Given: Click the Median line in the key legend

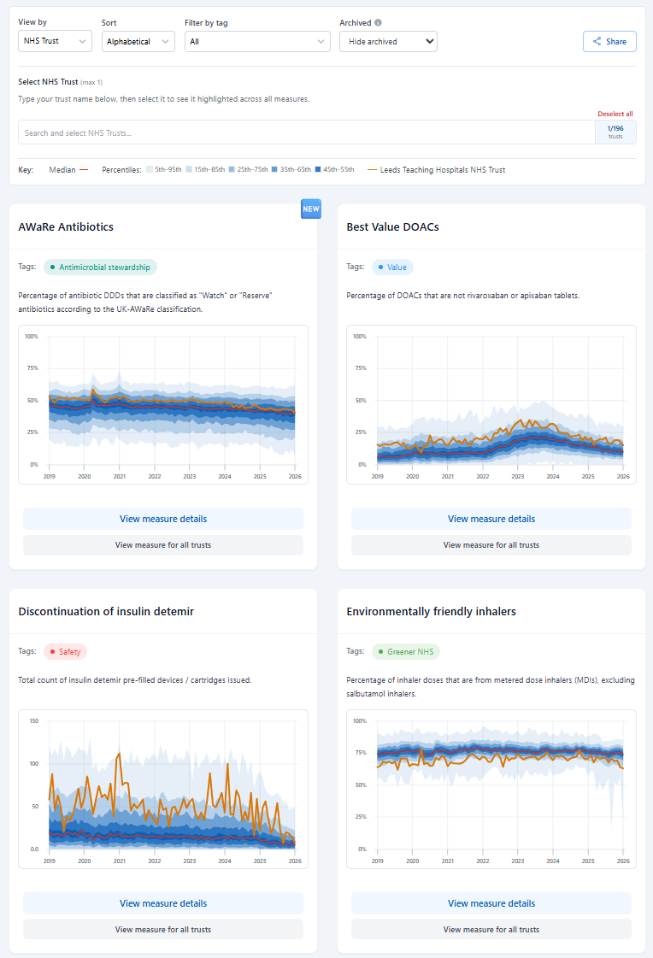Looking at the screenshot, I should (x=84, y=169).
